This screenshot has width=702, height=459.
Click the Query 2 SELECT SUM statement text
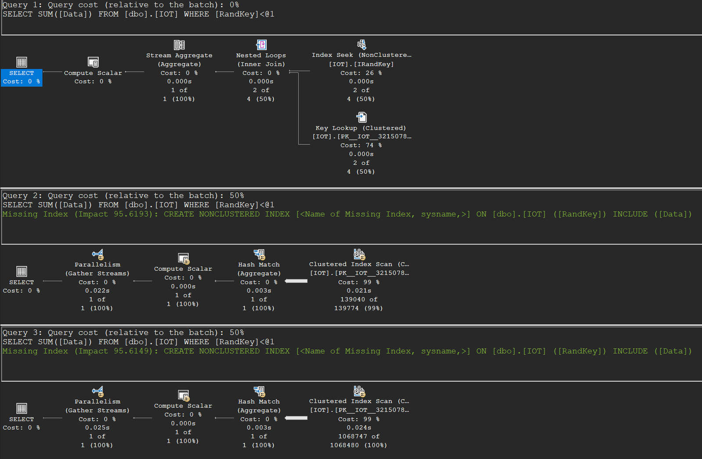coord(139,205)
